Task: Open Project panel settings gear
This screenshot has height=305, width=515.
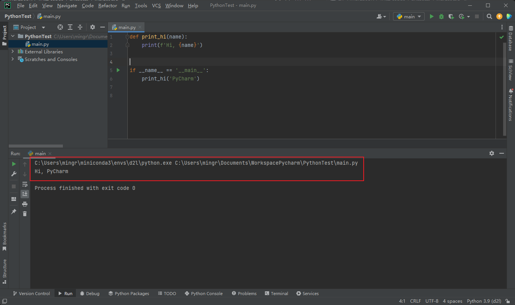Action: [x=92, y=27]
